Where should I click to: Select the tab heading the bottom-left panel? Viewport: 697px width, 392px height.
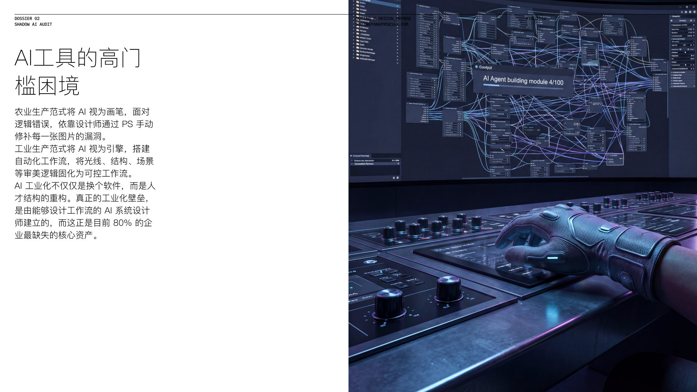(x=361, y=156)
